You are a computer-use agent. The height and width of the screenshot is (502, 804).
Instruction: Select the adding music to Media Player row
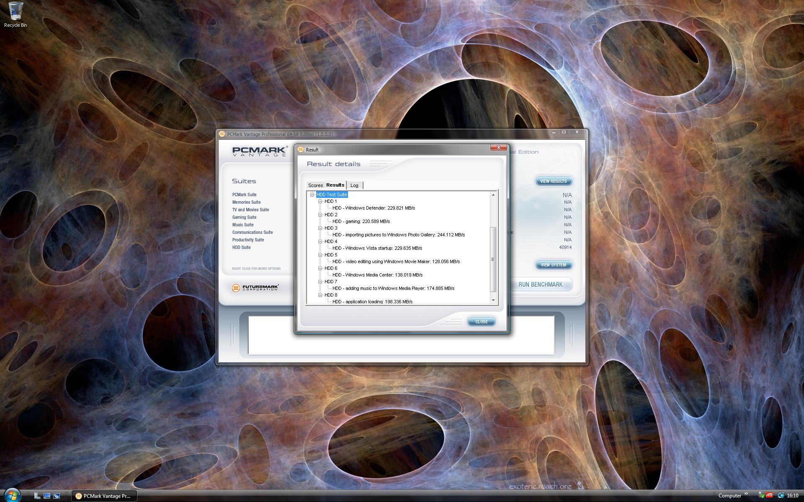[393, 288]
